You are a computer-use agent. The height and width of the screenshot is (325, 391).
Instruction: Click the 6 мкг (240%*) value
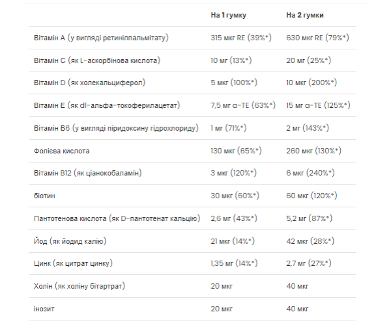[310, 173]
